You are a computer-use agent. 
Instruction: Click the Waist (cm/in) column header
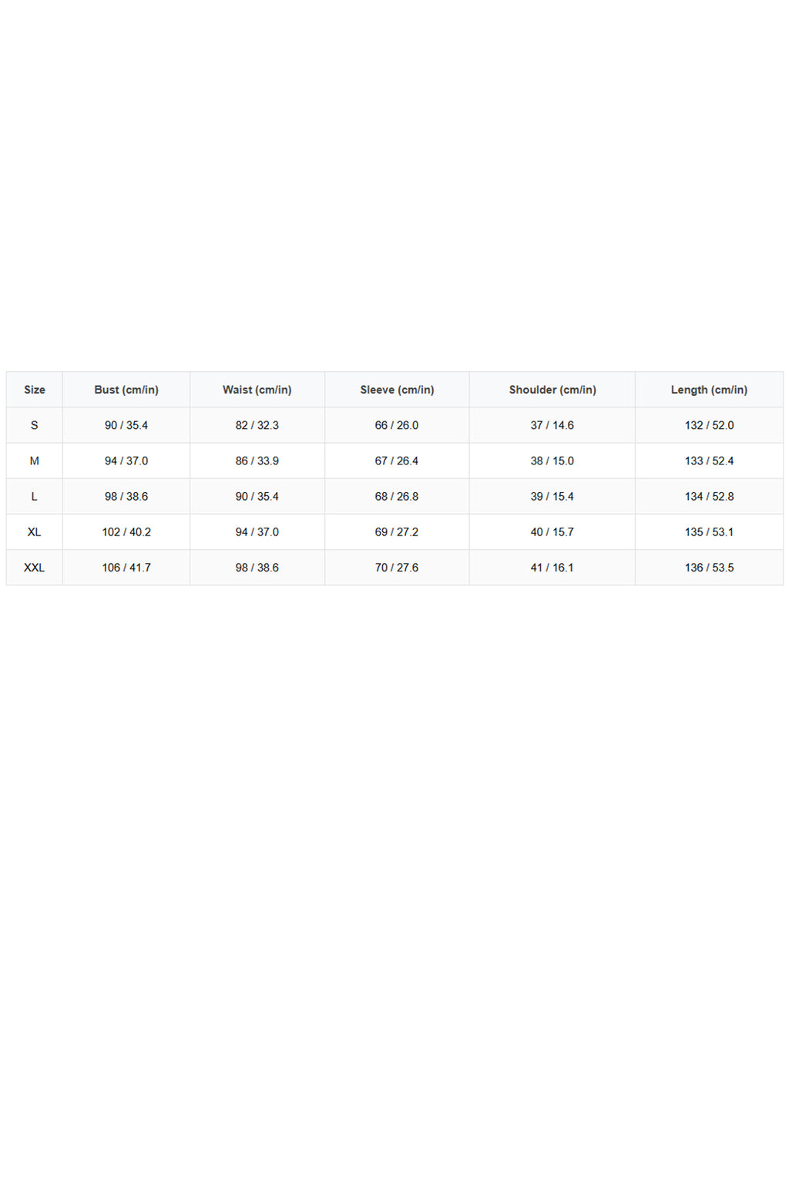[257, 390]
